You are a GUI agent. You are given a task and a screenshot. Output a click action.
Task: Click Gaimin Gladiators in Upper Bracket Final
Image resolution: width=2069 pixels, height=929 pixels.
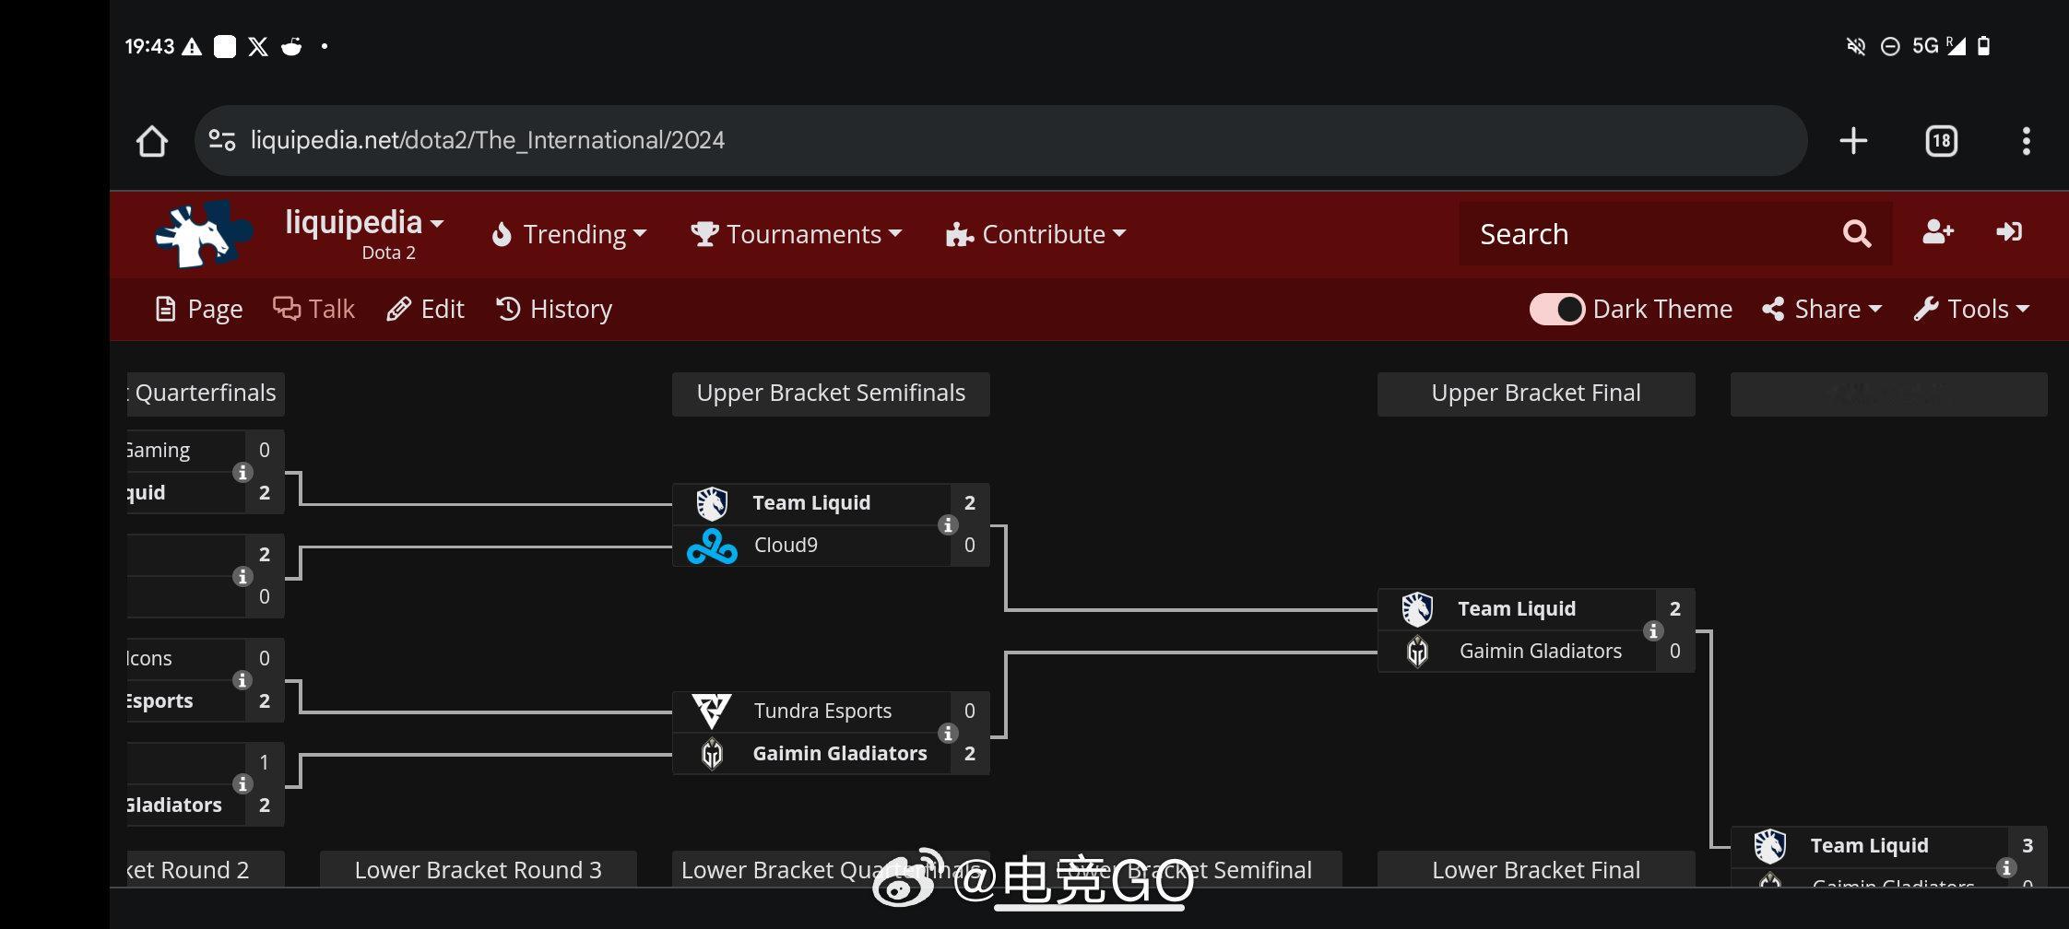tap(1541, 652)
